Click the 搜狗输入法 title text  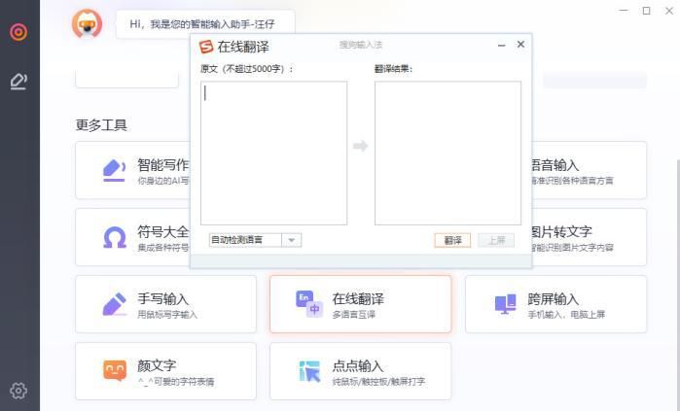[x=360, y=45]
